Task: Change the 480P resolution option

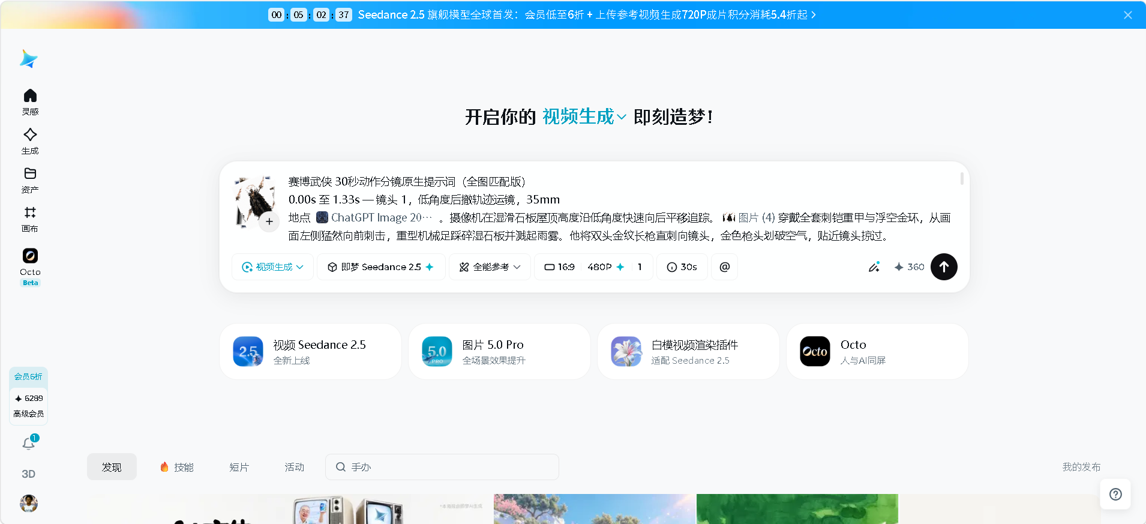Action: (x=605, y=267)
